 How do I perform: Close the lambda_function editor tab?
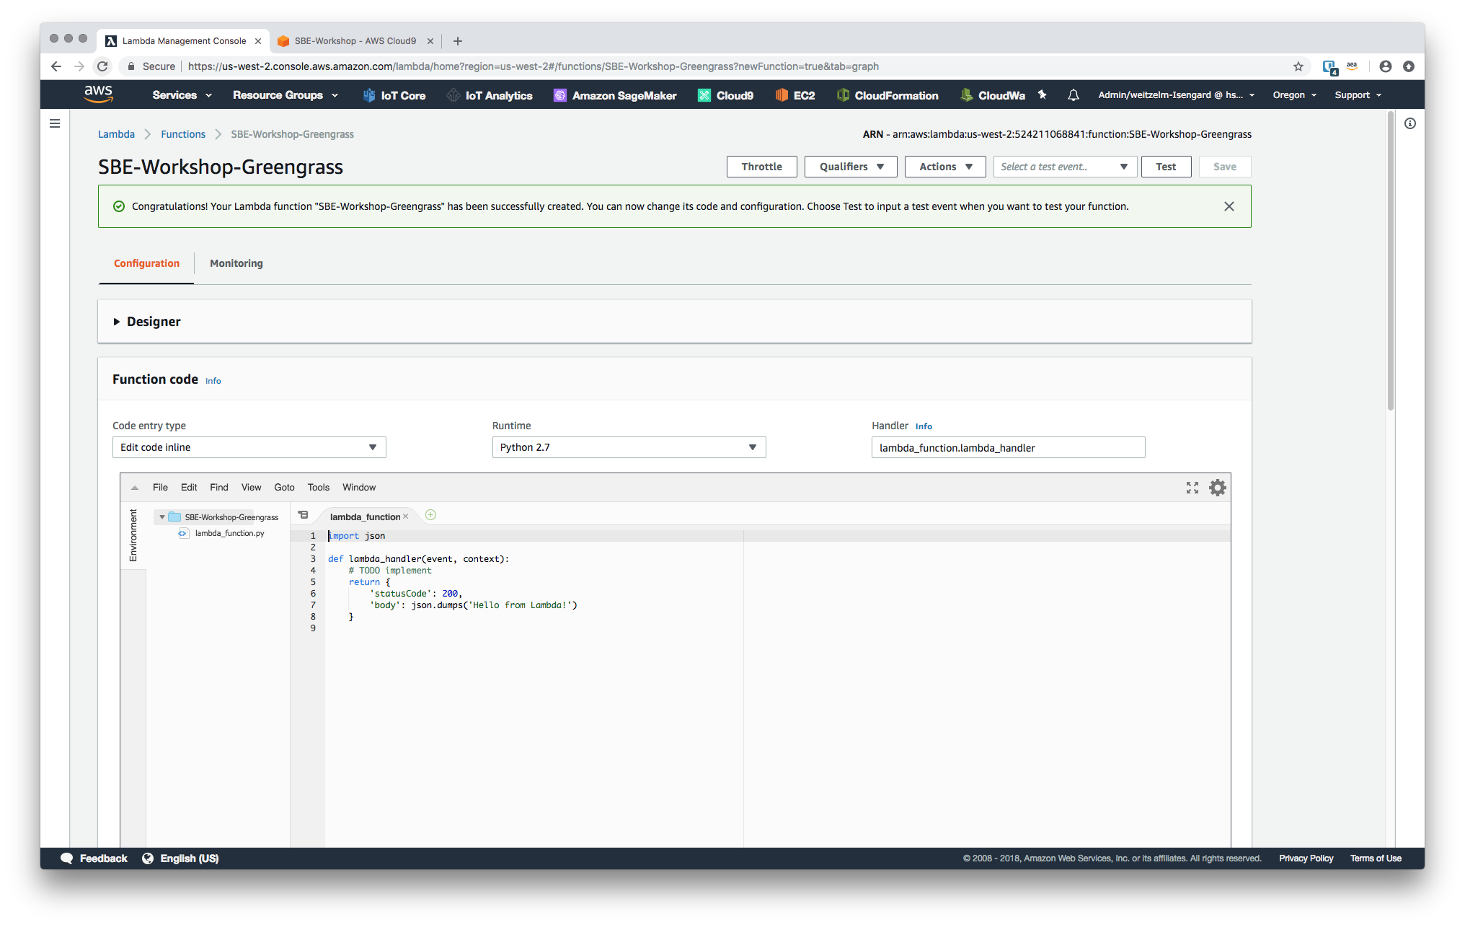[406, 517]
